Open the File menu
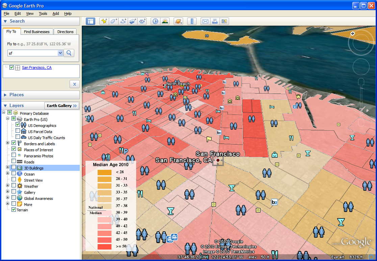Viewport: 377px width, 261px height. (x=6, y=14)
